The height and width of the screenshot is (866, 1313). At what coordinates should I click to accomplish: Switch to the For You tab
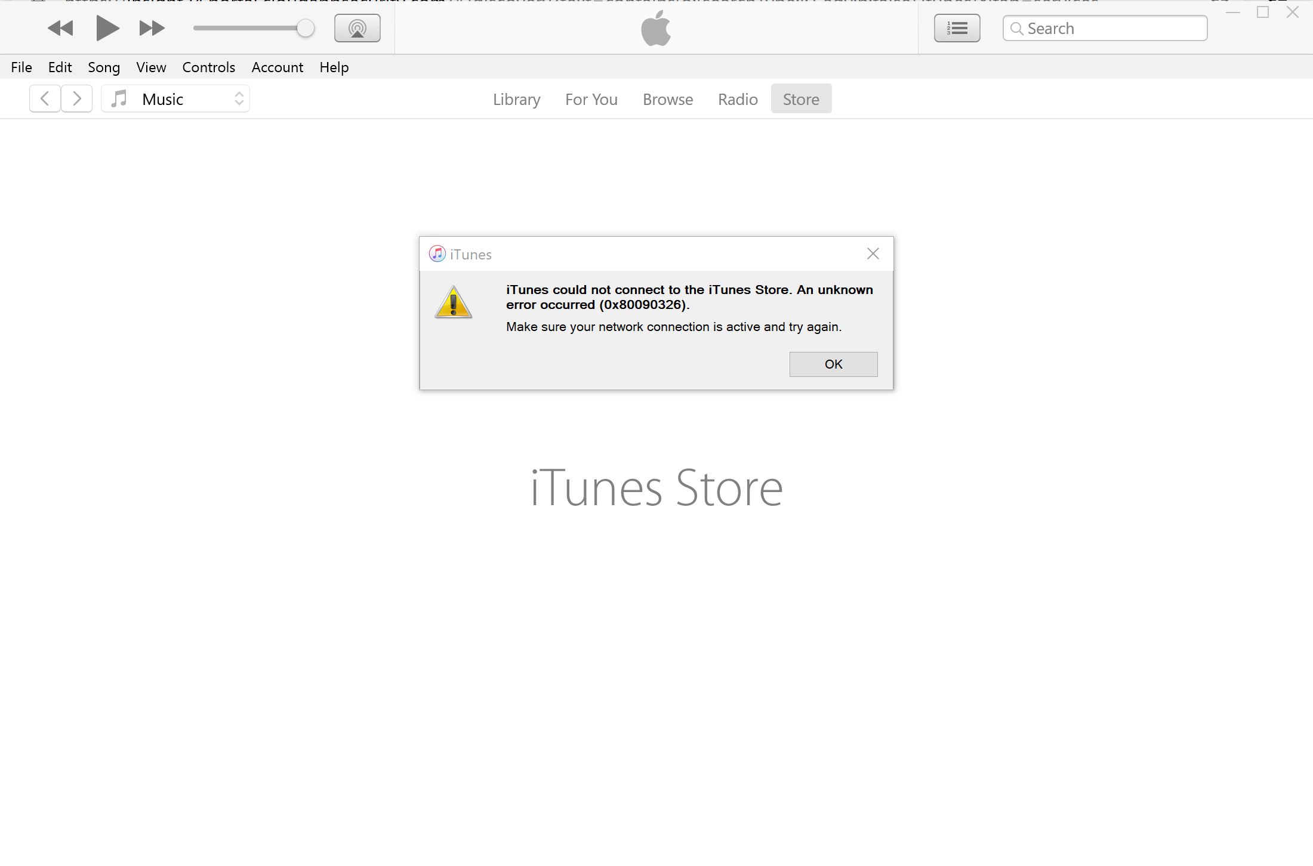coord(591,99)
